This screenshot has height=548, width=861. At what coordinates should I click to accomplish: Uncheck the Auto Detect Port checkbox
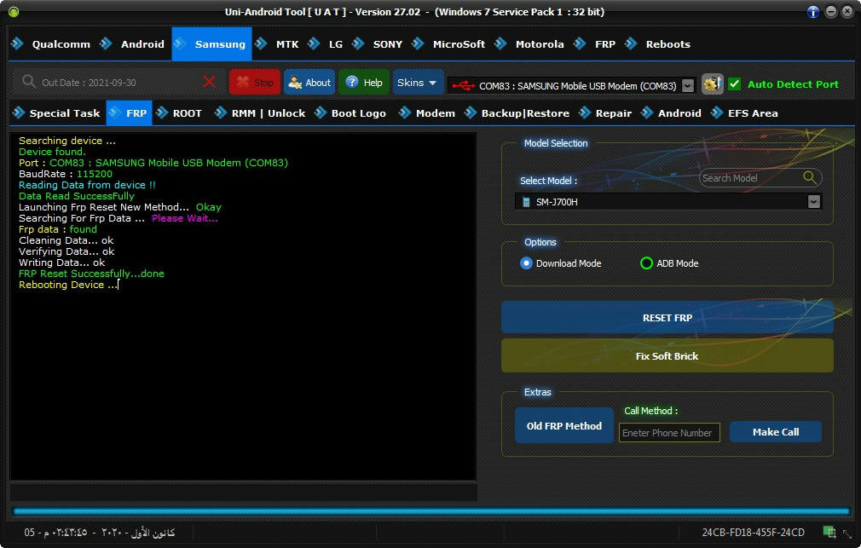point(734,84)
